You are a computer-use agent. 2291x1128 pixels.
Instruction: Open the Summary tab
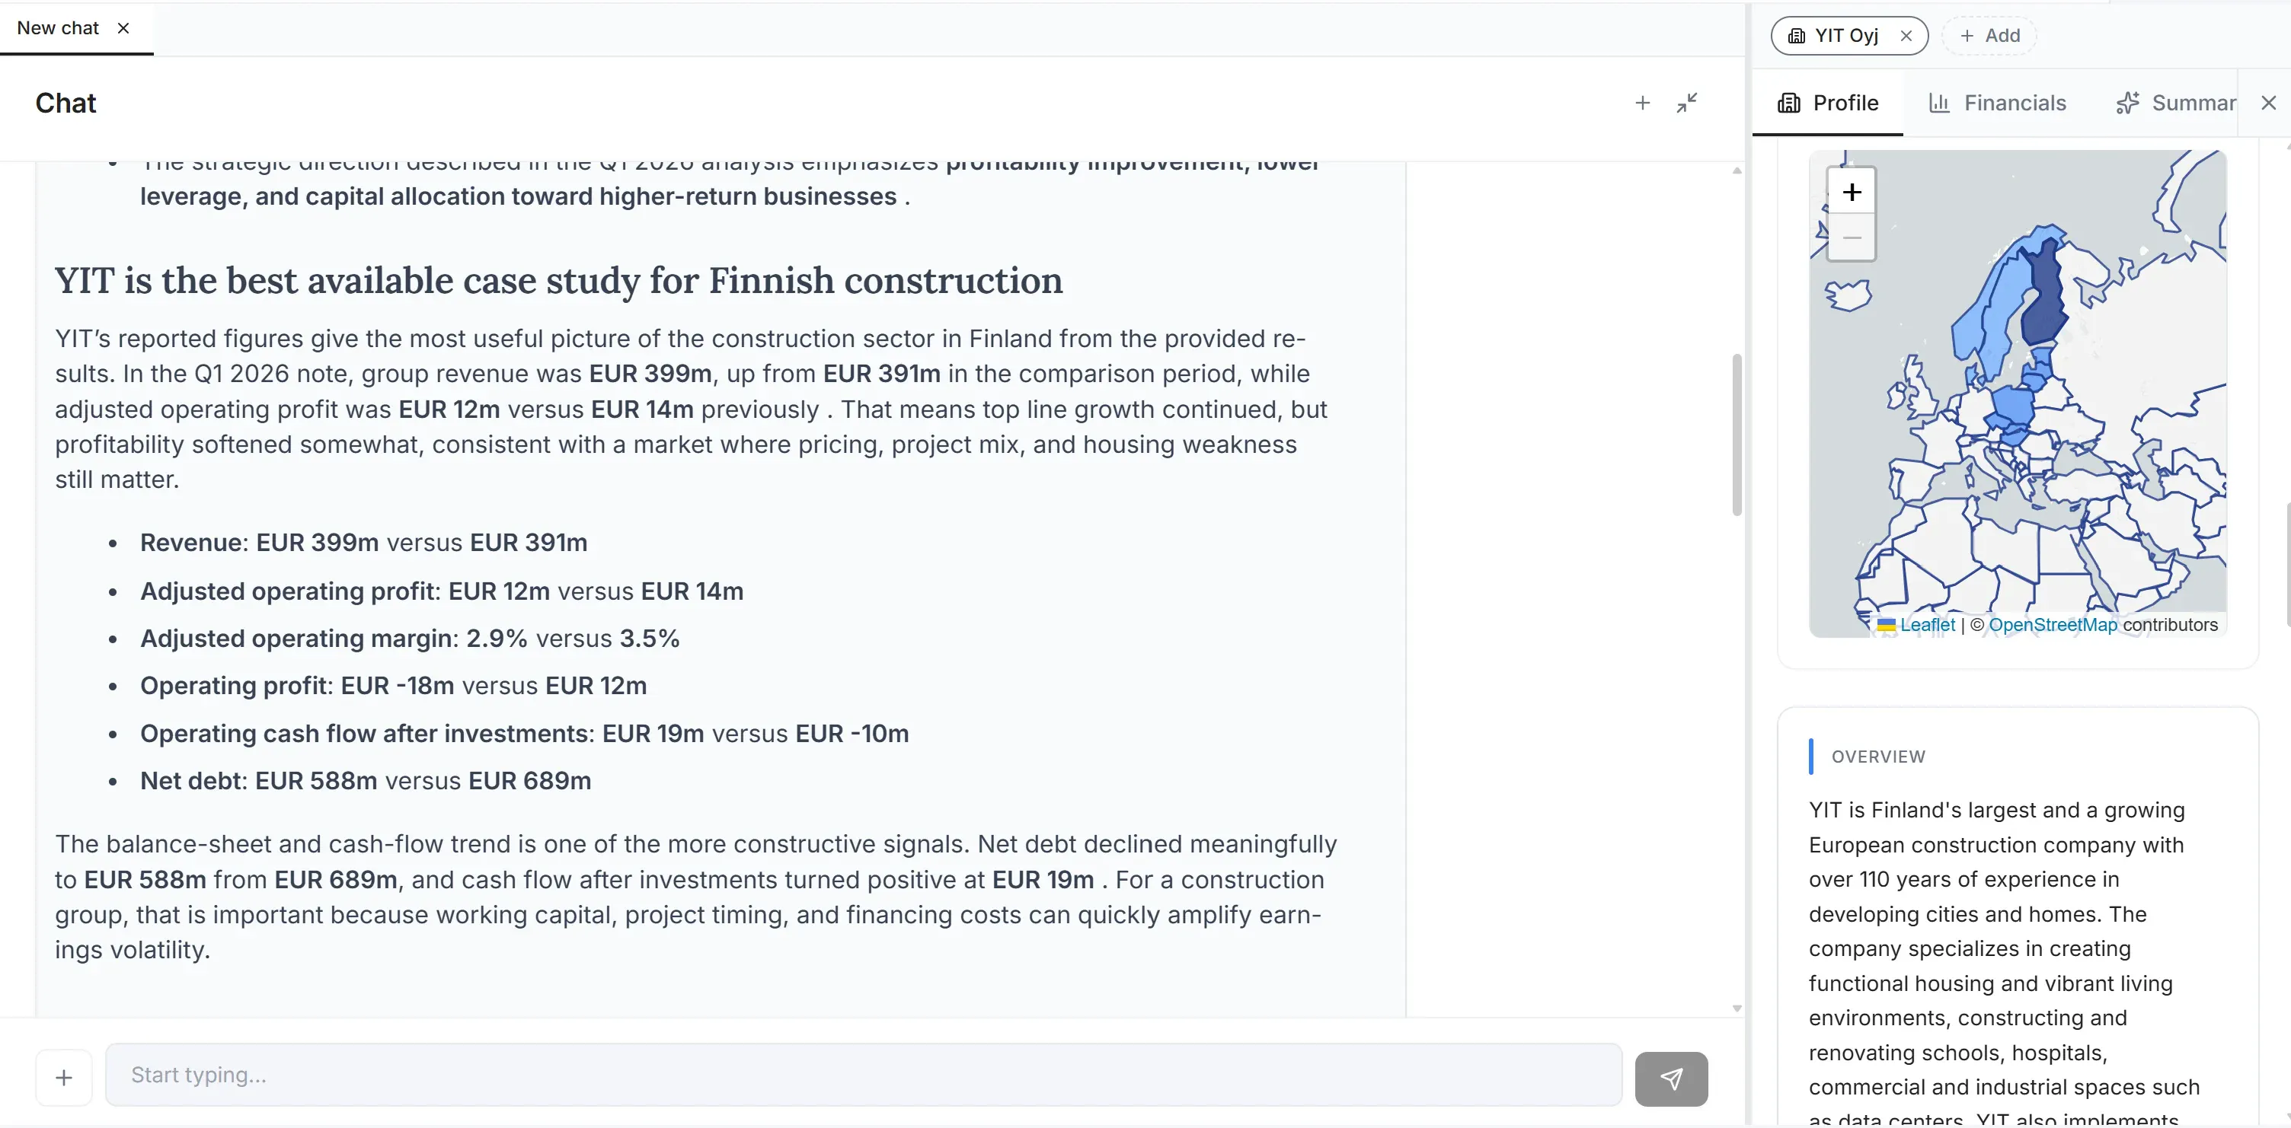[2176, 103]
